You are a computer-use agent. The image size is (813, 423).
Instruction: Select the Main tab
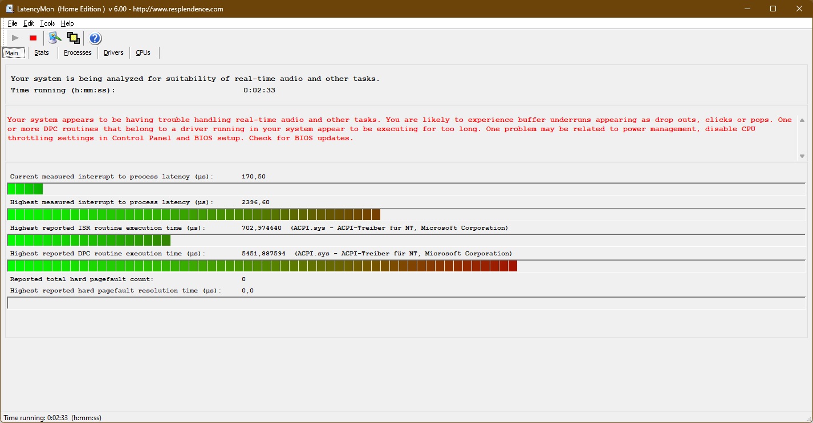(13, 52)
